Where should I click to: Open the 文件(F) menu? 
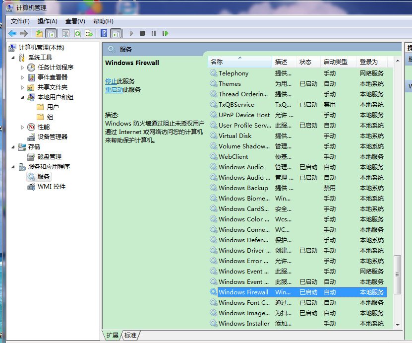click(x=20, y=21)
